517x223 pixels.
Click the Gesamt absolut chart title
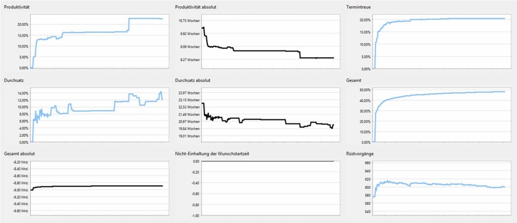coord(19,153)
